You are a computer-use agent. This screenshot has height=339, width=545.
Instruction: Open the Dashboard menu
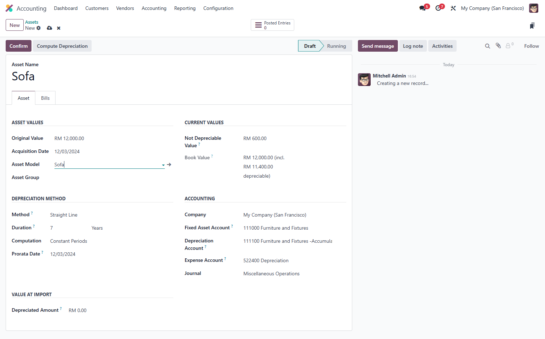(x=66, y=8)
